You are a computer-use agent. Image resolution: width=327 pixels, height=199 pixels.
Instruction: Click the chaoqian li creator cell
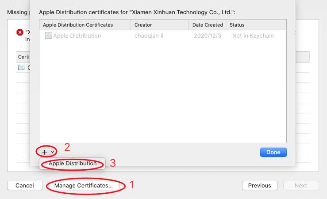tap(149, 36)
